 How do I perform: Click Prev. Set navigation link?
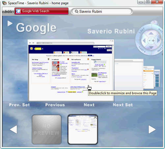point(19,105)
